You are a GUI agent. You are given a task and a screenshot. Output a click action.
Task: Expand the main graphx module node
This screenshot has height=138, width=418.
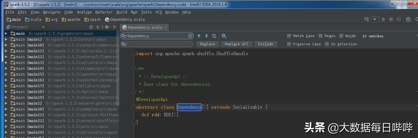6,34
